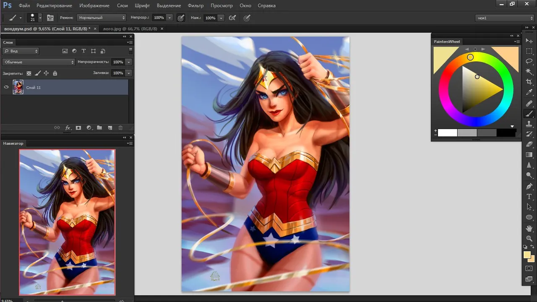Open tool preset picker arrow
Image resolution: width=537 pixels, height=302 pixels.
21,18
